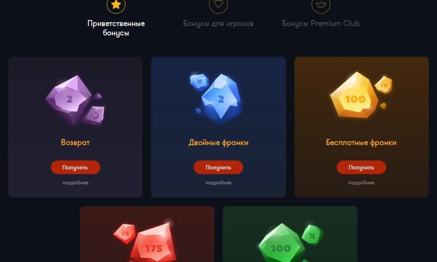This screenshot has height=262, width=437.
Task: Click Получить under Бесплатные франки
Action: (x=361, y=167)
